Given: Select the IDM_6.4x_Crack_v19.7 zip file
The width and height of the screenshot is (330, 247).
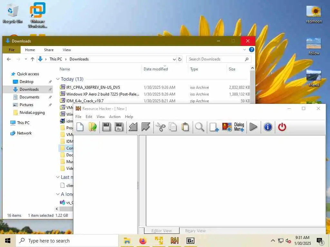Looking at the screenshot, I should click(x=155, y=101).
